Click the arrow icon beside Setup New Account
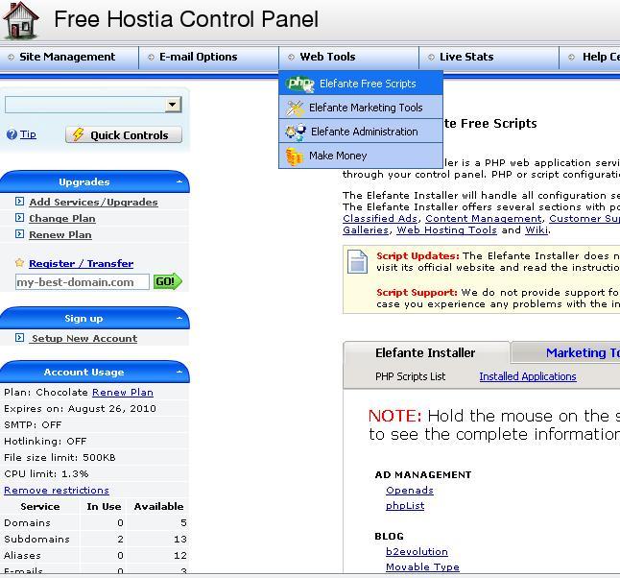 pos(19,337)
